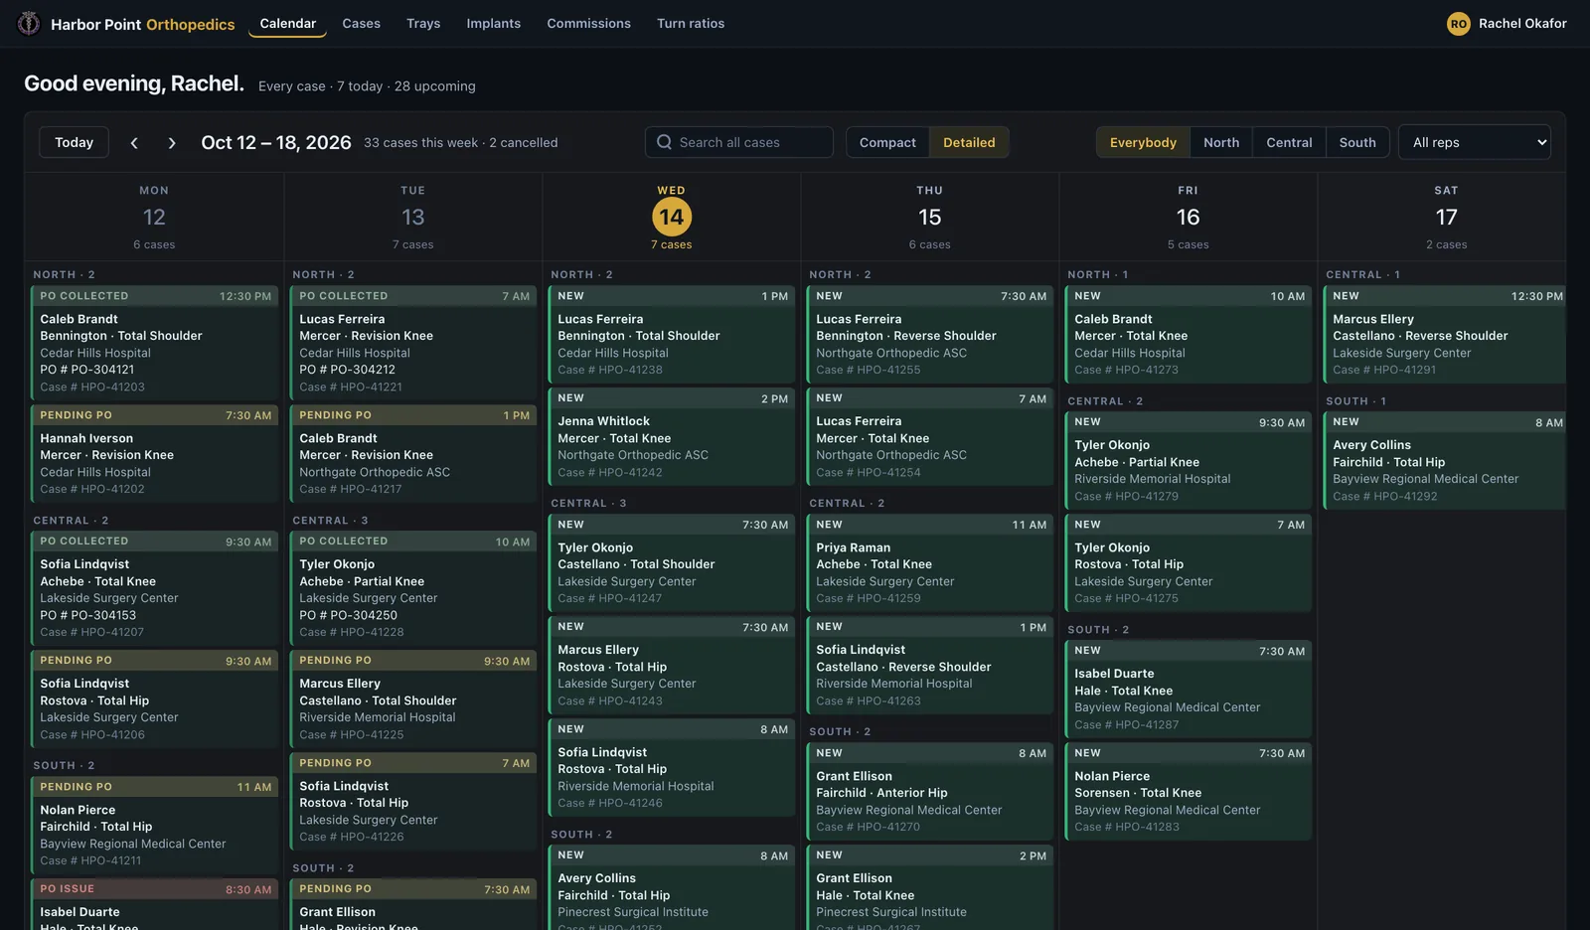Open case HPO-41203 Caleb Brandt card
This screenshot has width=1590, height=930.
click(154, 342)
